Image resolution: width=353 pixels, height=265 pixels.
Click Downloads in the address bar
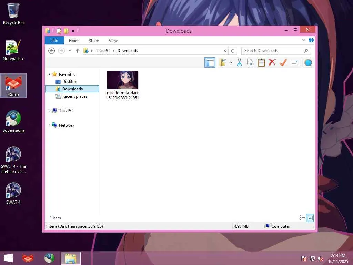[128, 51]
